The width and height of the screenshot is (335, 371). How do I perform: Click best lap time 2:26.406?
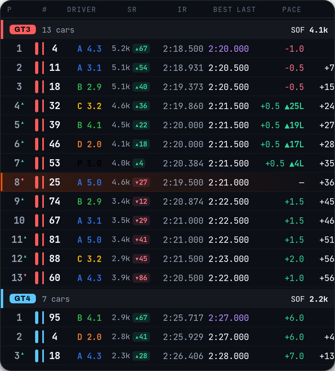point(183,356)
